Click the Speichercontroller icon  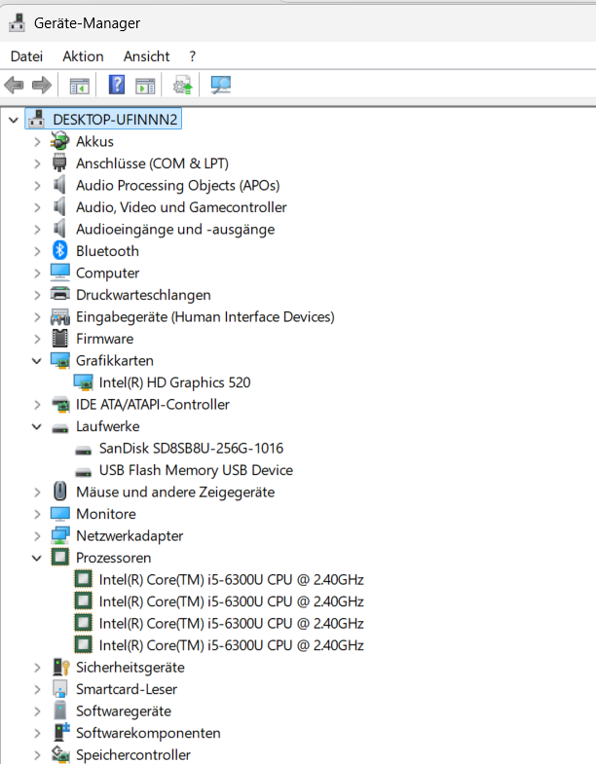[x=60, y=754]
